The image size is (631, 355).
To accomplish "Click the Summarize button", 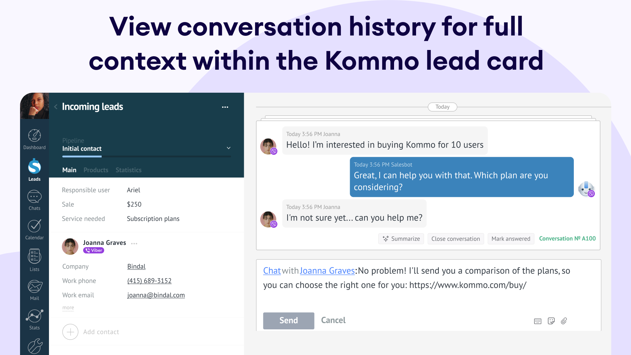I will [x=401, y=239].
